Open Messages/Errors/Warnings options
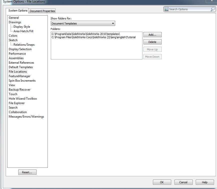The height and width of the screenshot is (189, 217). coord(26,117)
